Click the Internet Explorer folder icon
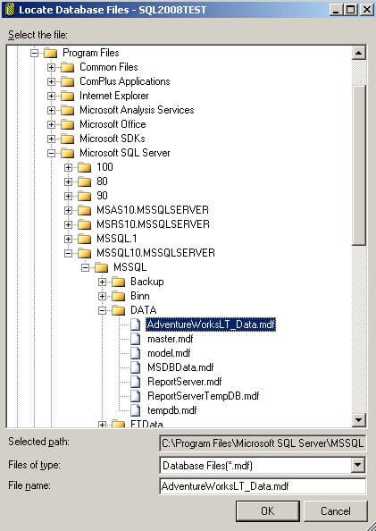 pyautogui.click(x=67, y=96)
